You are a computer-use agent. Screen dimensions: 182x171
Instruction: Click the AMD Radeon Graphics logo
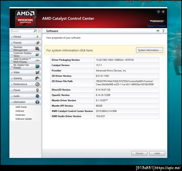click(25, 18)
